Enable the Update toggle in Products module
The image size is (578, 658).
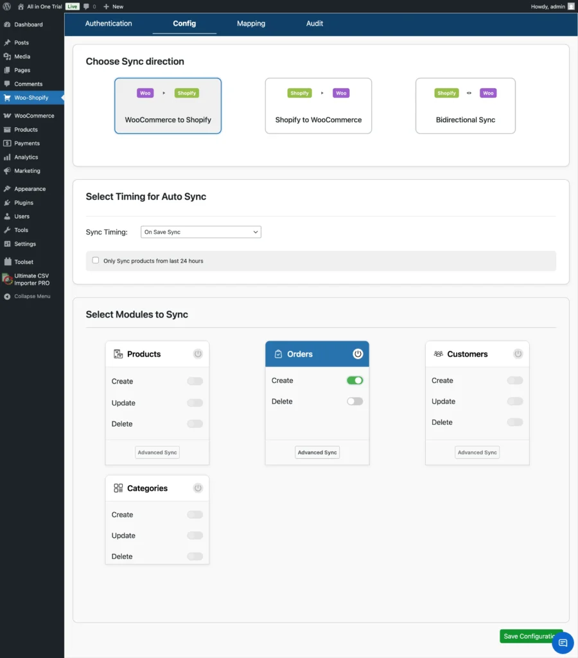click(195, 402)
